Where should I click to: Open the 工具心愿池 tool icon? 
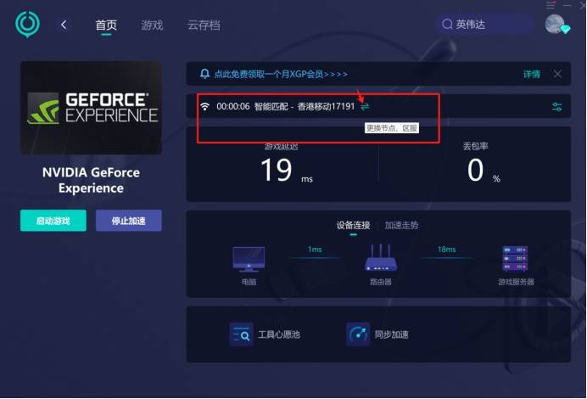(242, 334)
